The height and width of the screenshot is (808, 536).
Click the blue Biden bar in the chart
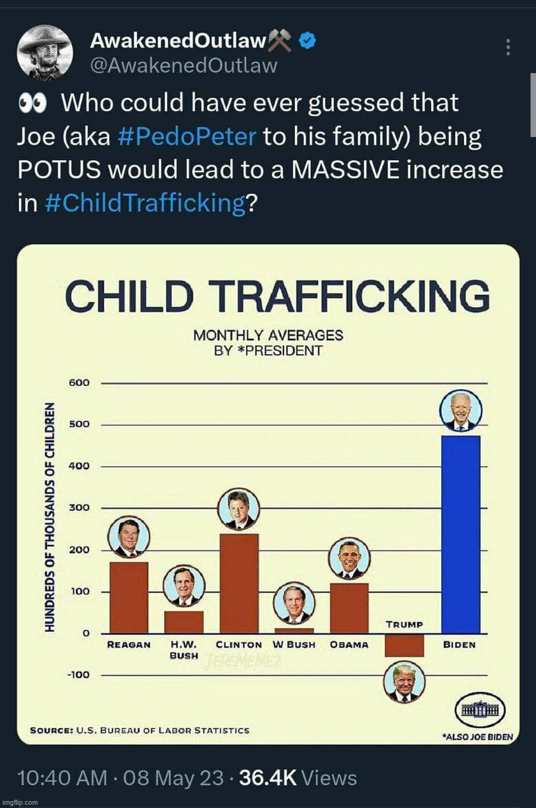[x=460, y=534]
